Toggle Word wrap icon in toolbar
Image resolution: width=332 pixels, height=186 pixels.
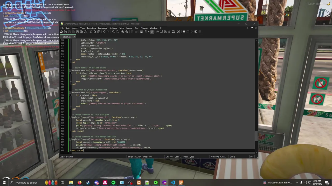[x=141, y=32]
